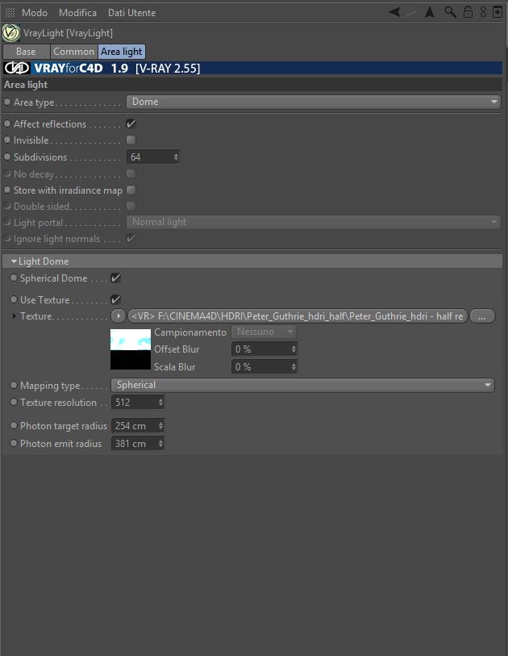Click the round texture arrow menu button
The height and width of the screenshot is (656, 508).
pyautogui.click(x=119, y=315)
